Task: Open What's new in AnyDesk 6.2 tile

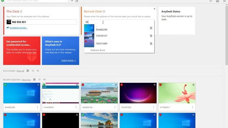Action: 61,50
